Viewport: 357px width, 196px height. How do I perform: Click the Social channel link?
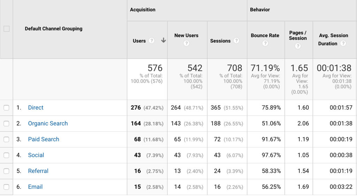36,155
